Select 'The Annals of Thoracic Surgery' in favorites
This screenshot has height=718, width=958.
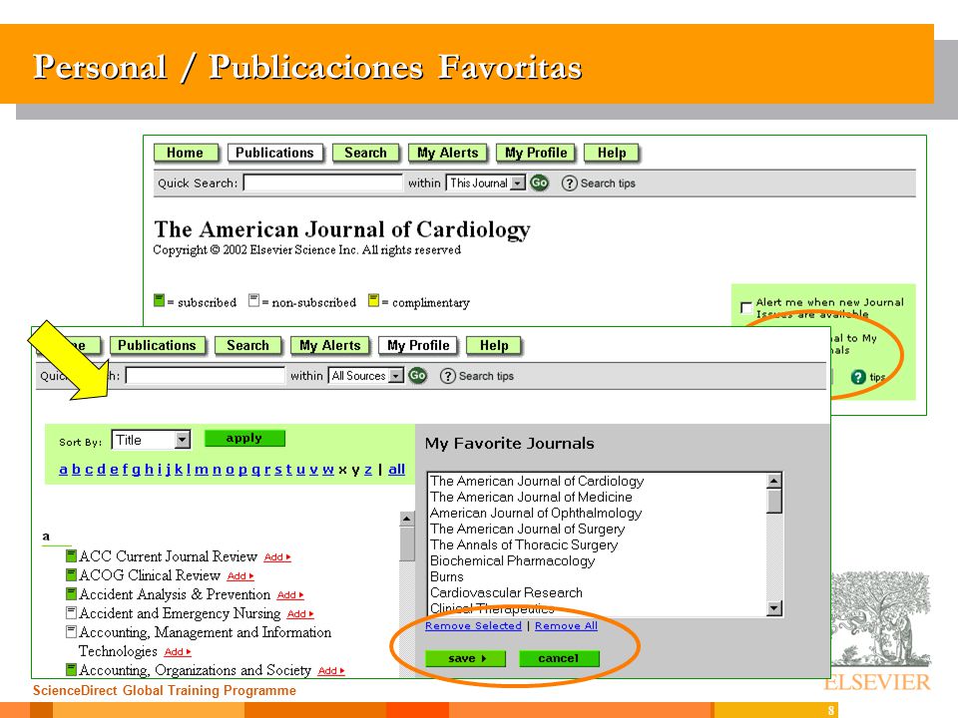tap(524, 544)
